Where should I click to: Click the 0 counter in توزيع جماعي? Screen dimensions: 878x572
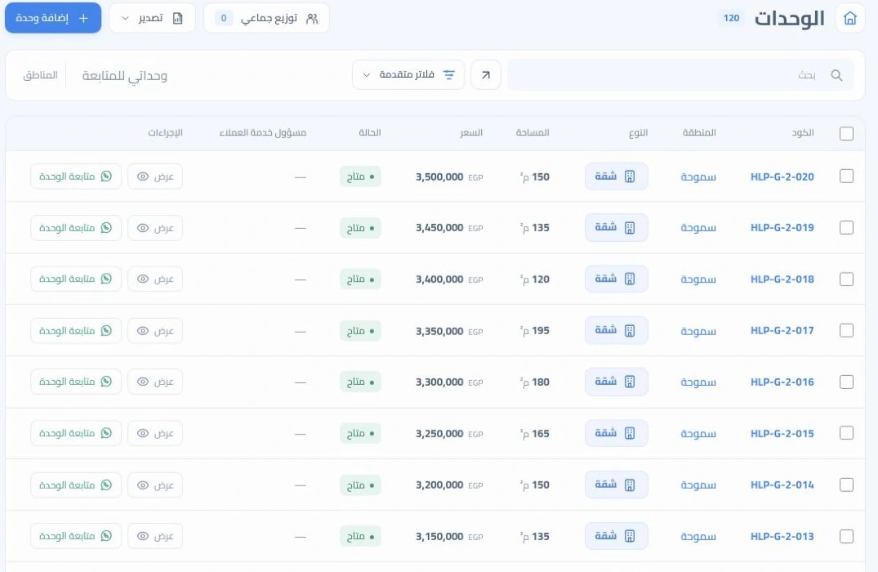[224, 19]
